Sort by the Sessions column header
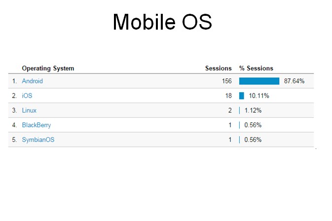Viewport: 332px width, 221px height. (219, 69)
